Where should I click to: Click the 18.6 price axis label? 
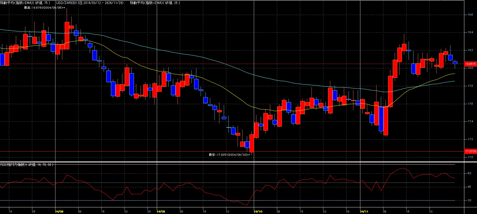[x=470, y=14]
